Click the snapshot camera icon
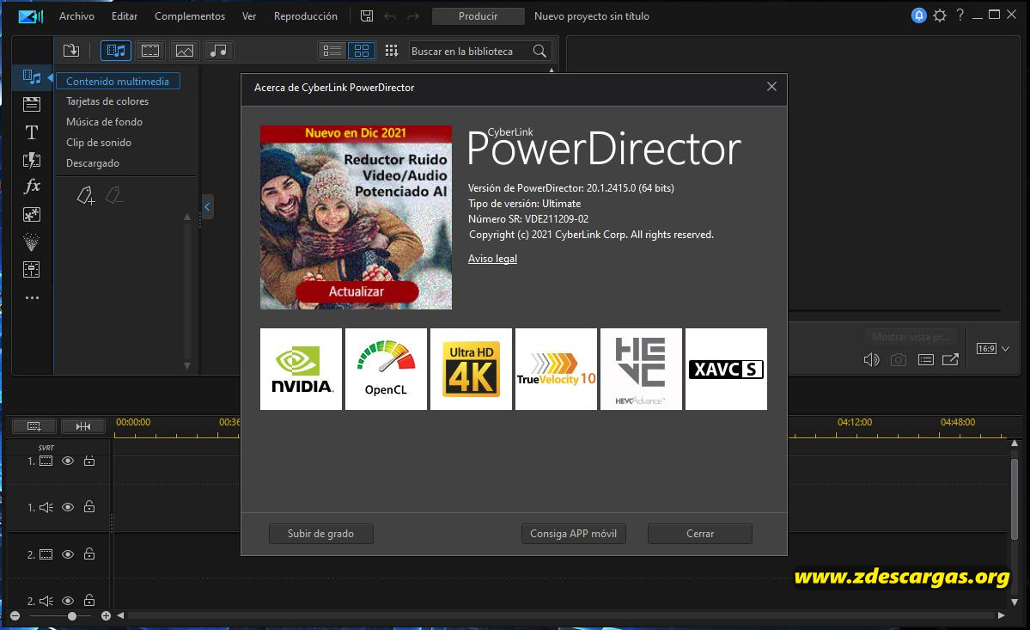The width and height of the screenshot is (1030, 630). coord(899,359)
